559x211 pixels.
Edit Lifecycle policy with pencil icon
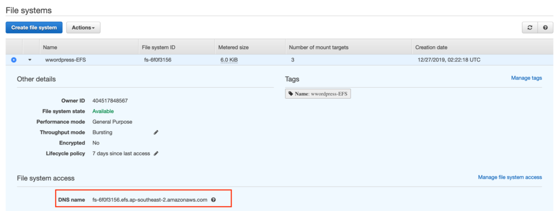pos(156,154)
